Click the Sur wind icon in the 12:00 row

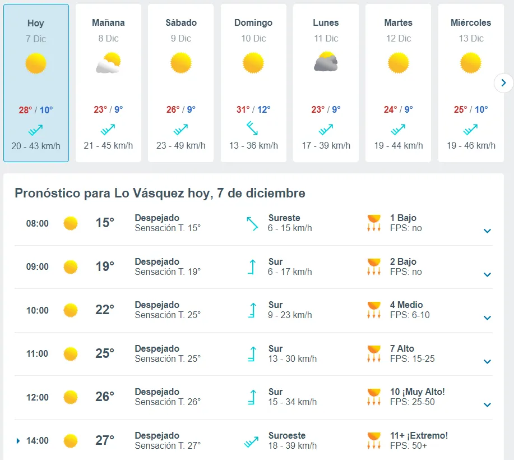[252, 397]
